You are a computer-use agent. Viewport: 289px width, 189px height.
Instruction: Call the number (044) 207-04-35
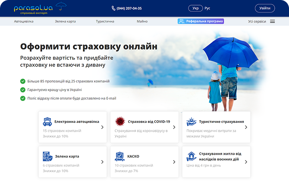129,8
